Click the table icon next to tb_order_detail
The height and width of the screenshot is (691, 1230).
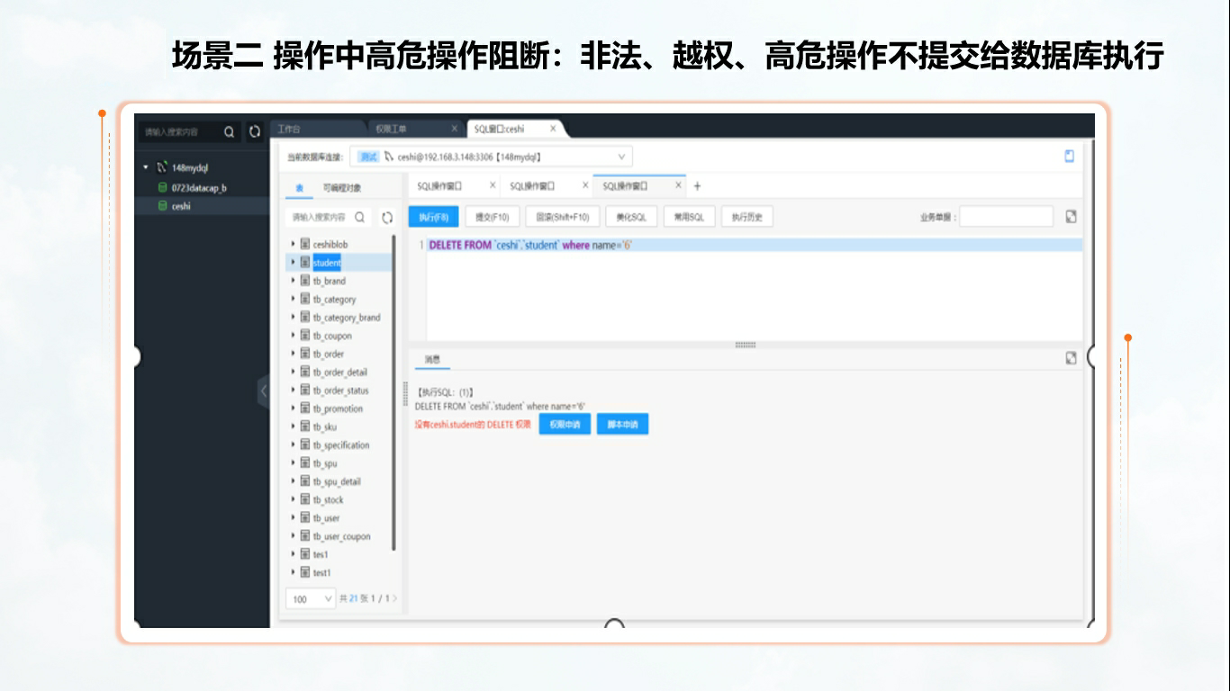(x=305, y=372)
